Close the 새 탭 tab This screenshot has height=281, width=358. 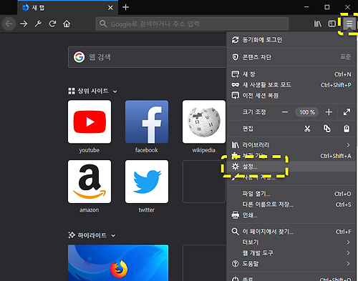(110, 8)
